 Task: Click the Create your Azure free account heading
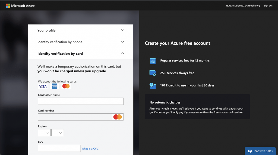coord(178,43)
